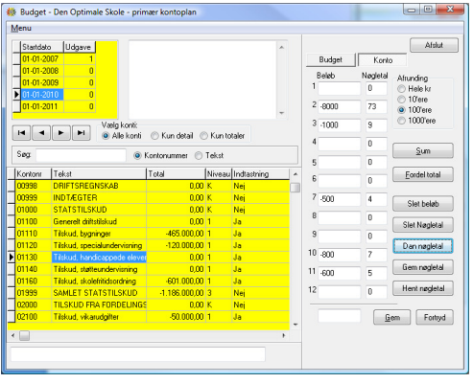The height and width of the screenshot is (383, 473).
Task: Switch to the Konto tab
Action: click(x=383, y=60)
